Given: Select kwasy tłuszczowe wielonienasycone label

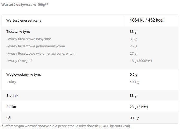Looking at the screenshot, I should 41,54.
